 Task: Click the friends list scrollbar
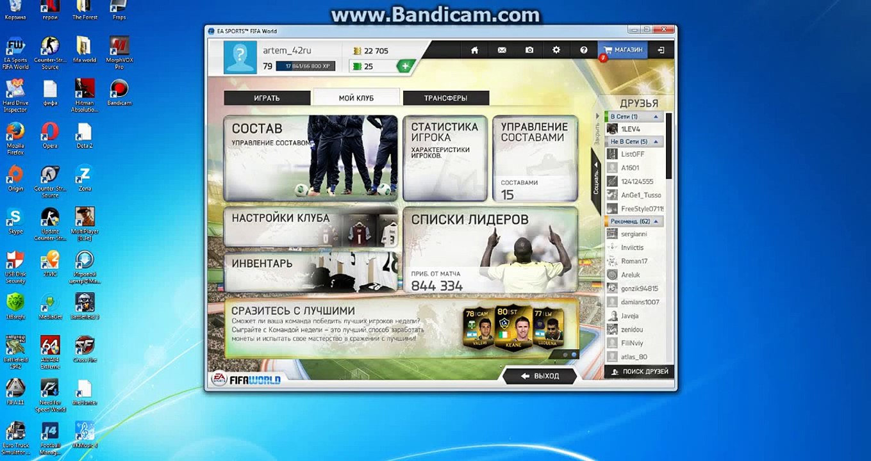point(669,146)
